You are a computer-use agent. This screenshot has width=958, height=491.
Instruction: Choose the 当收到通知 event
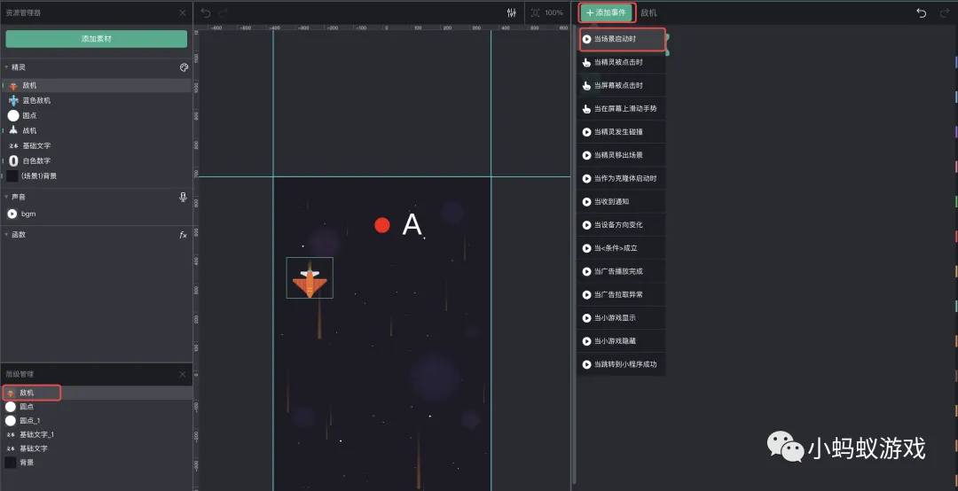[621, 201]
